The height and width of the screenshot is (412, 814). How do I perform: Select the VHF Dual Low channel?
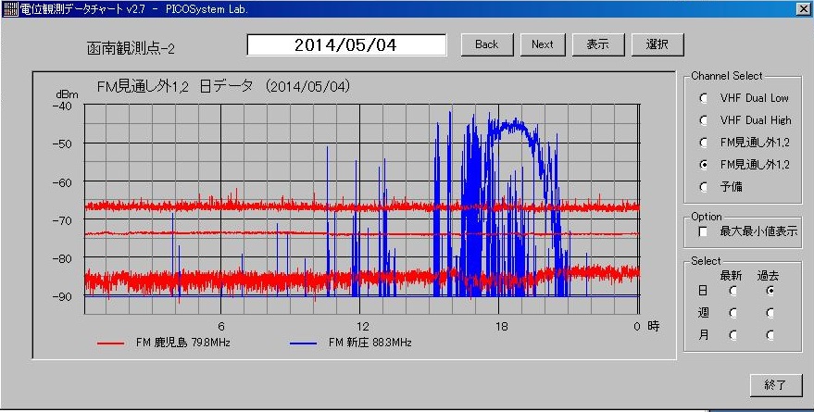tap(704, 97)
